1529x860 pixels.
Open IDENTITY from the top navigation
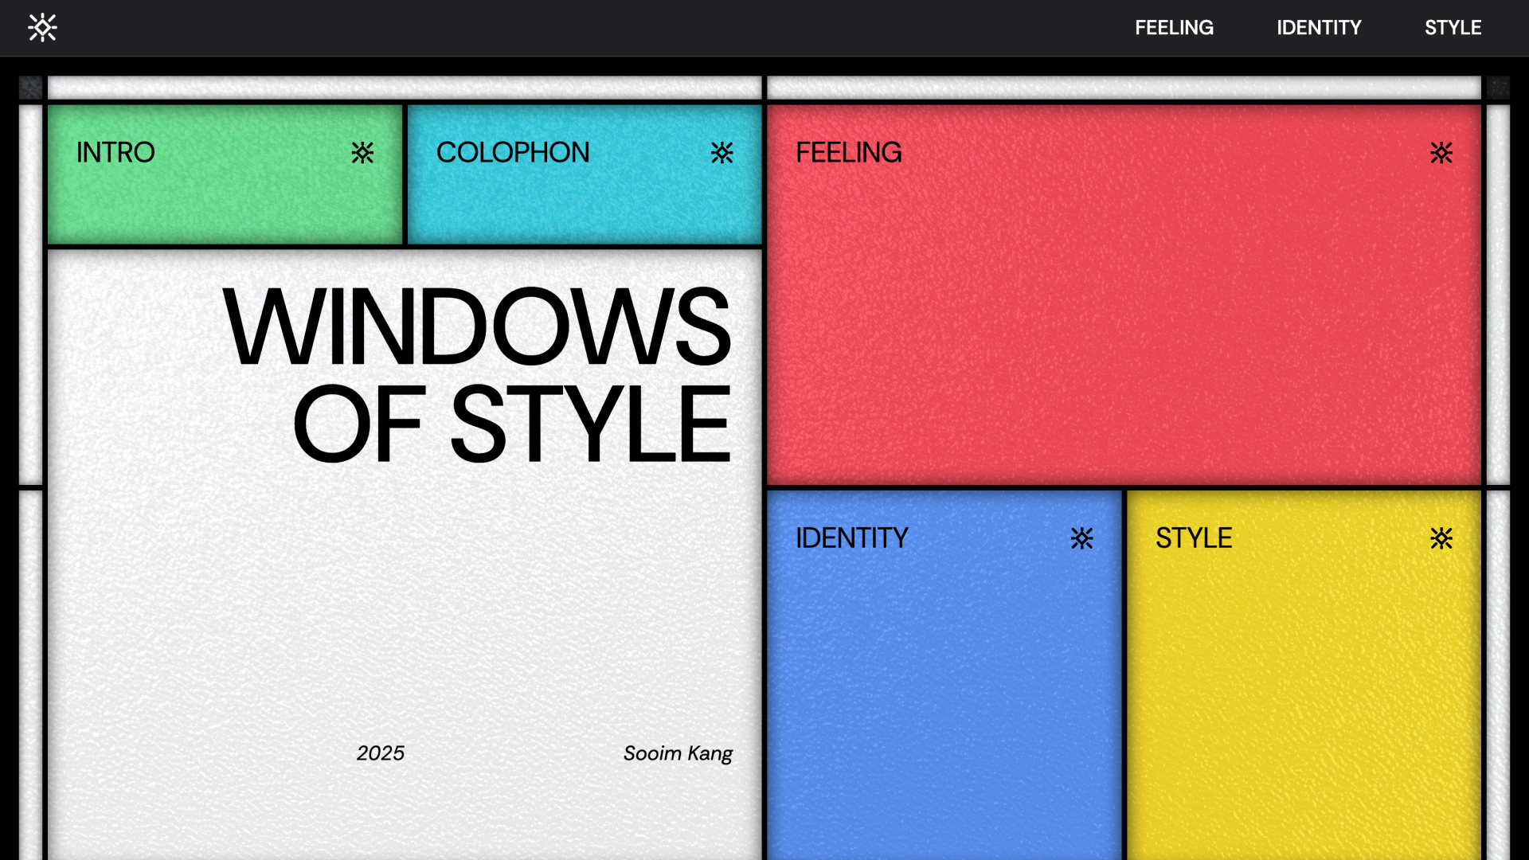pyautogui.click(x=1319, y=28)
